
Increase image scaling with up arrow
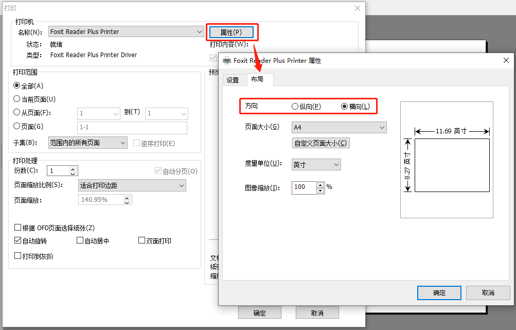pos(321,185)
